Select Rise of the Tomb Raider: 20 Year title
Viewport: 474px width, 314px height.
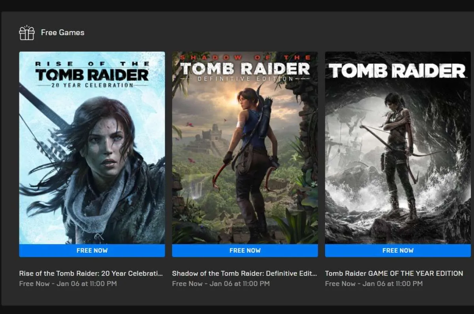coord(91,273)
